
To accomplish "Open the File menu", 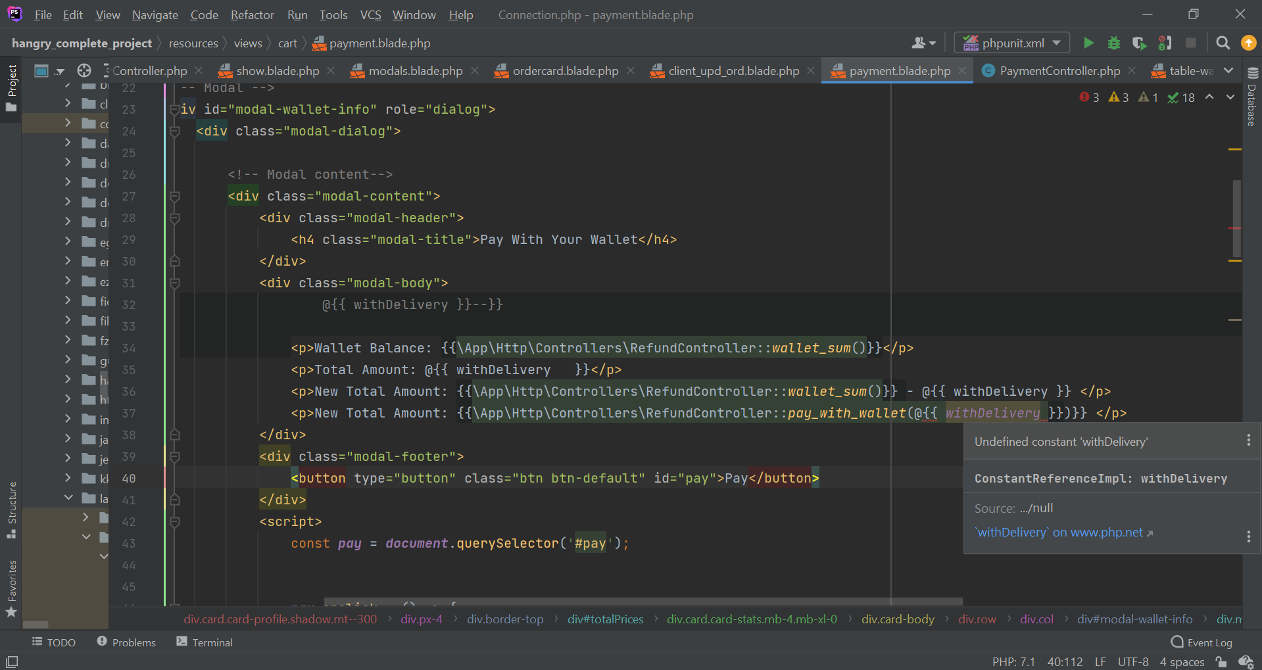I will 43,14.
